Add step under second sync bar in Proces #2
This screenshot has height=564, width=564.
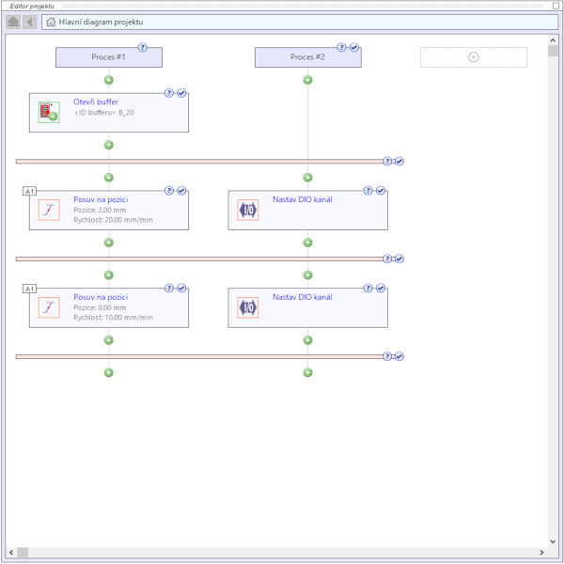tap(307, 275)
